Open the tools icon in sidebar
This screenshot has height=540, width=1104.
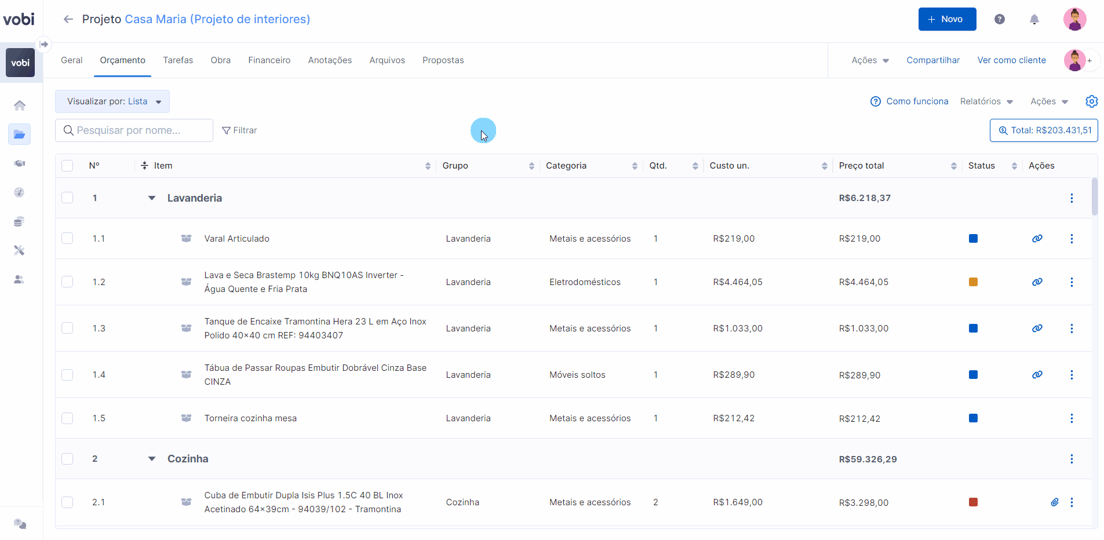pos(20,250)
